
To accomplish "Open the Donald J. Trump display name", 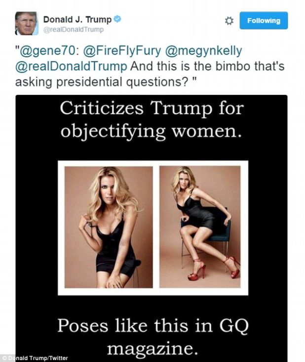I will click(77, 20).
